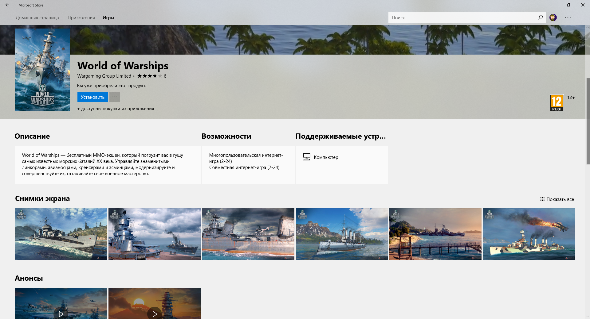Click the Компьютер device icon

pyautogui.click(x=307, y=157)
